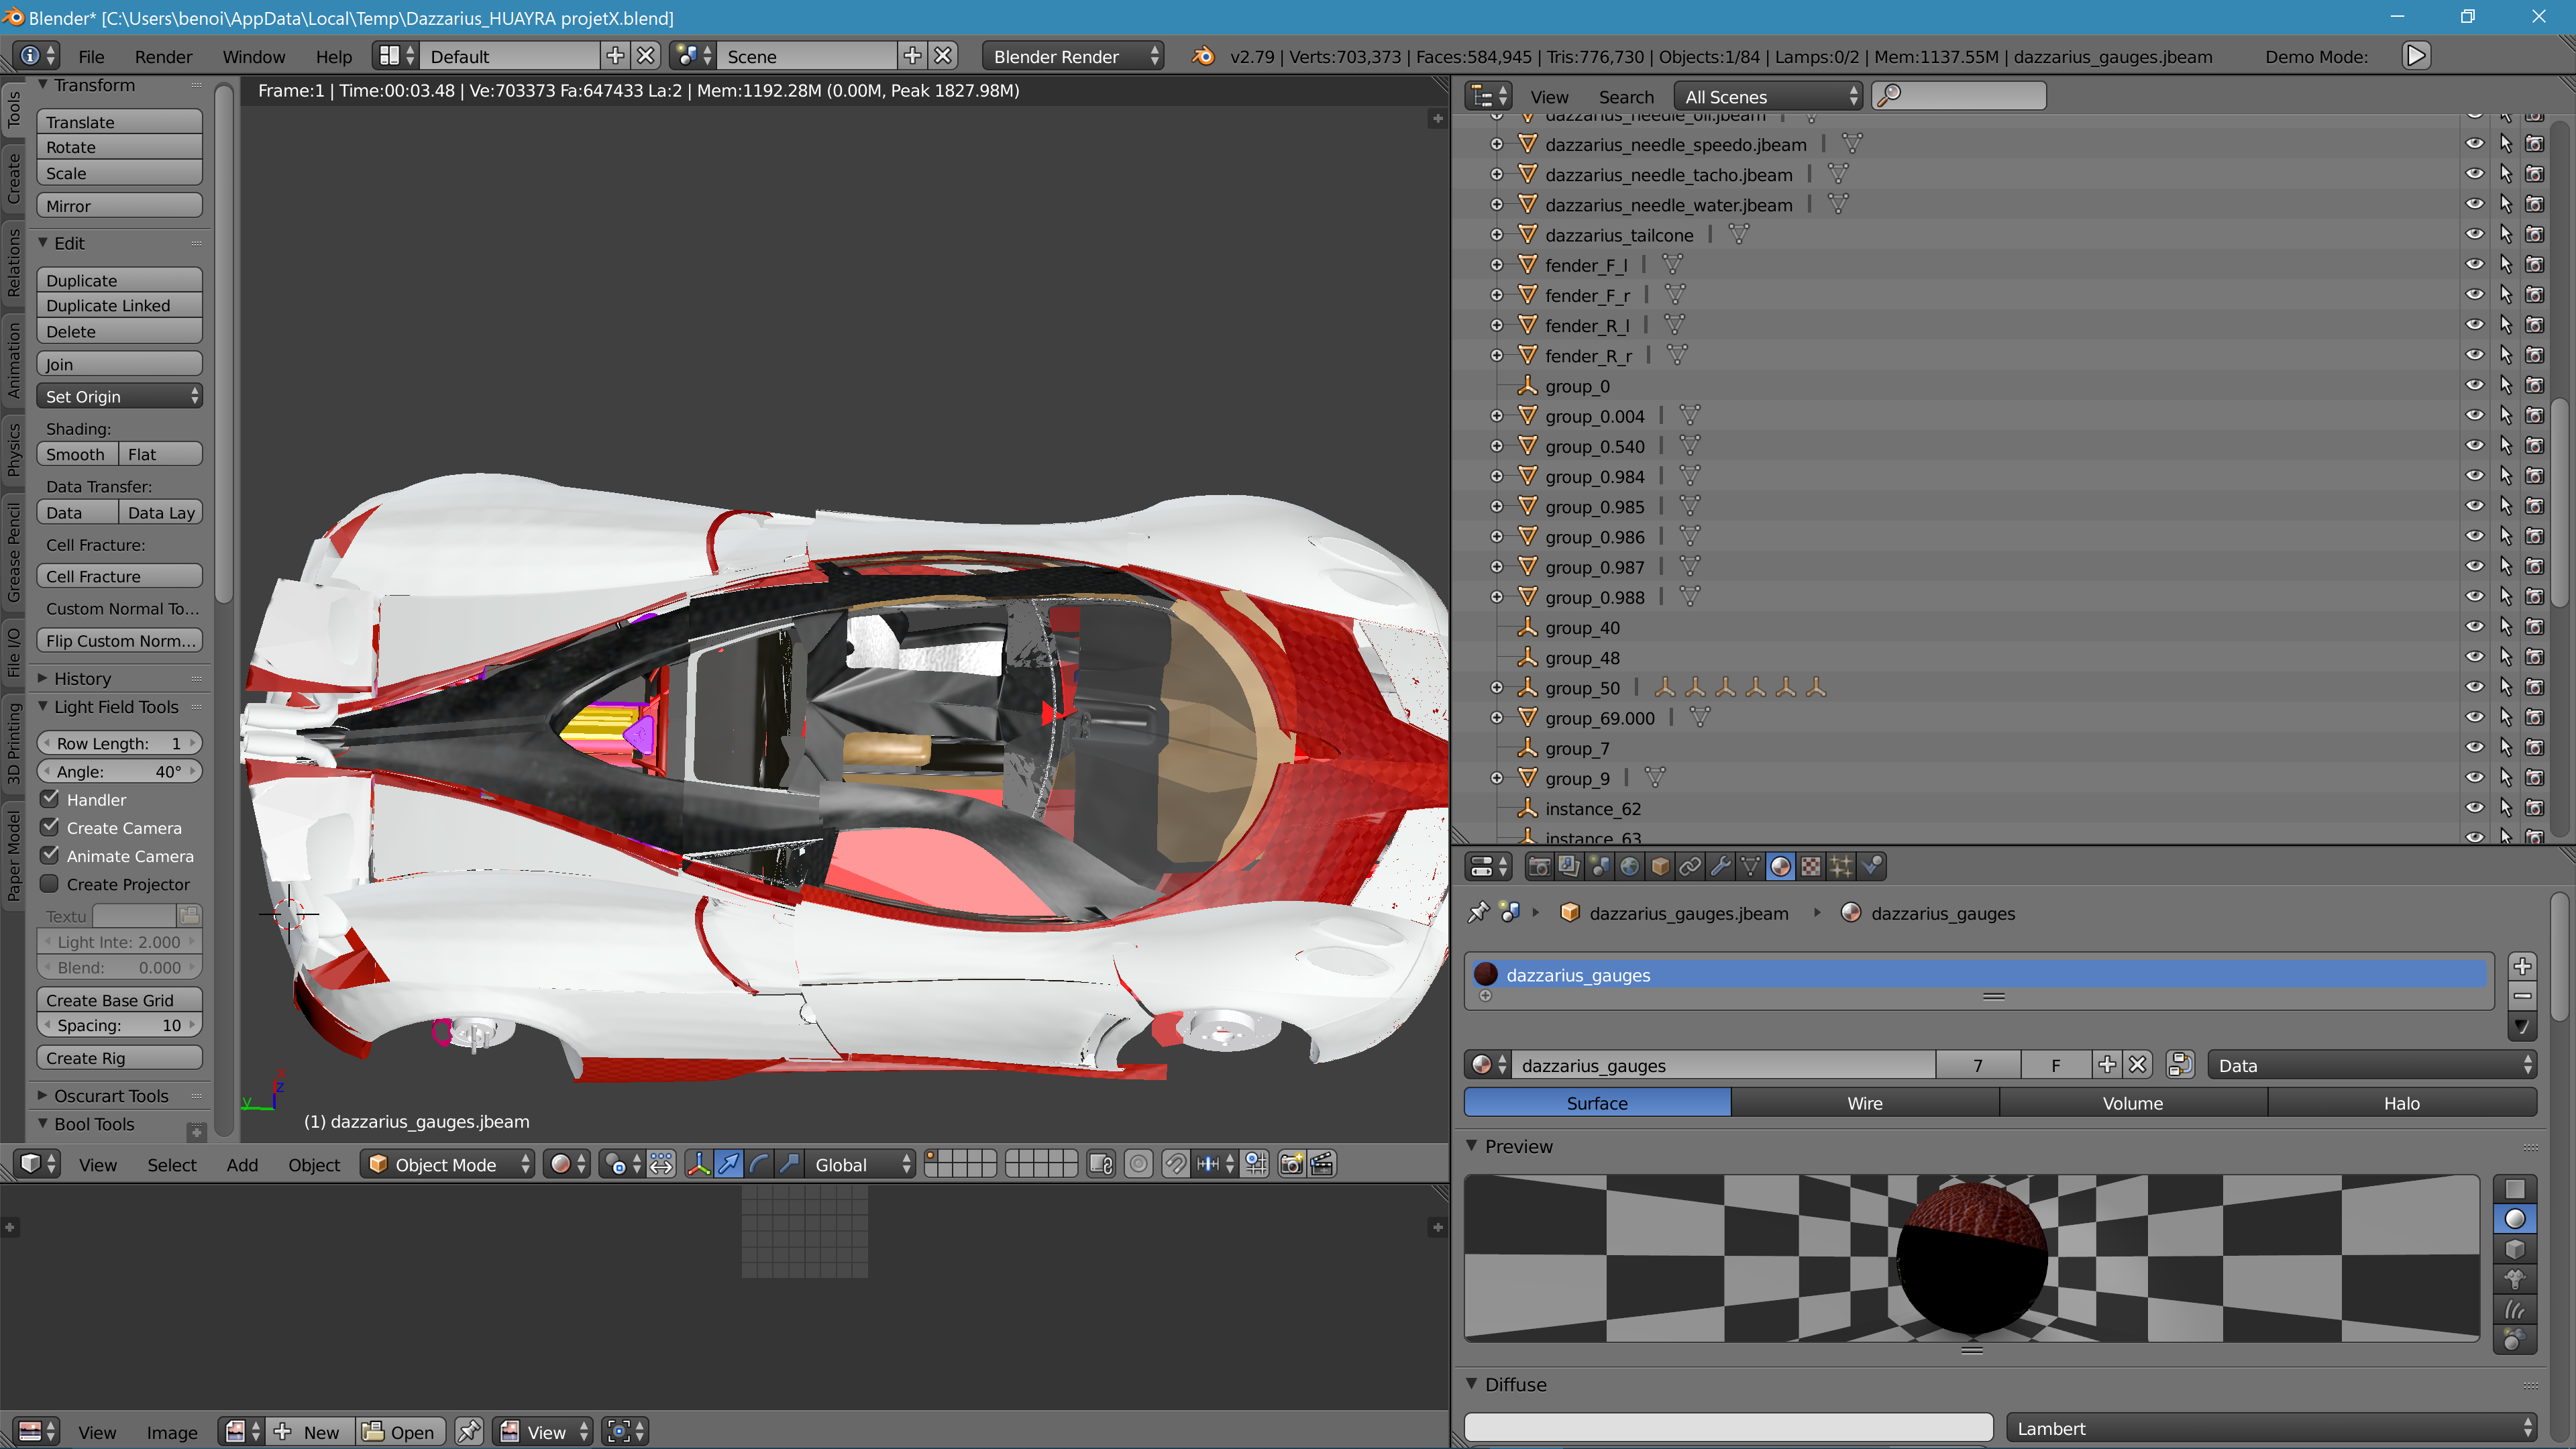Expand dazzarius_needle_speedo.jbeam in the outliner

coord(1497,144)
